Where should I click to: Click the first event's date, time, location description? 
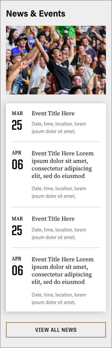click(x=59, y=128)
